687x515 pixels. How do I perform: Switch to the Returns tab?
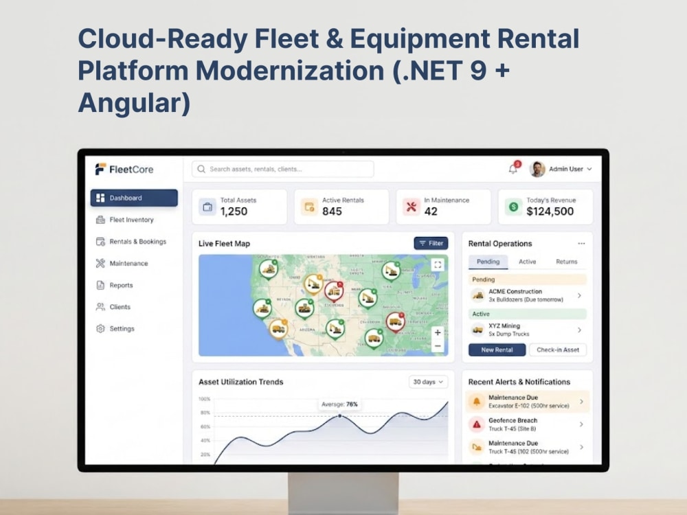[x=567, y=262]
